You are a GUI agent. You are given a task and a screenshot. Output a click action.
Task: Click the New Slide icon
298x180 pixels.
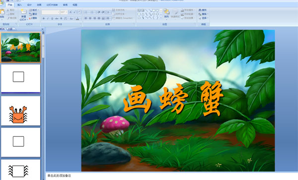pos(23,12)
